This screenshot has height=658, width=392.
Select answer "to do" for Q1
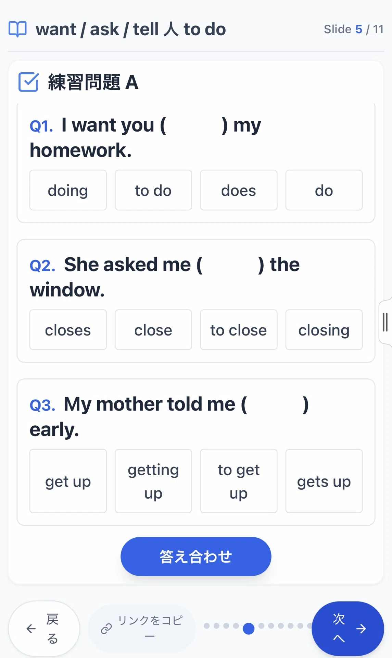(153, 190)
